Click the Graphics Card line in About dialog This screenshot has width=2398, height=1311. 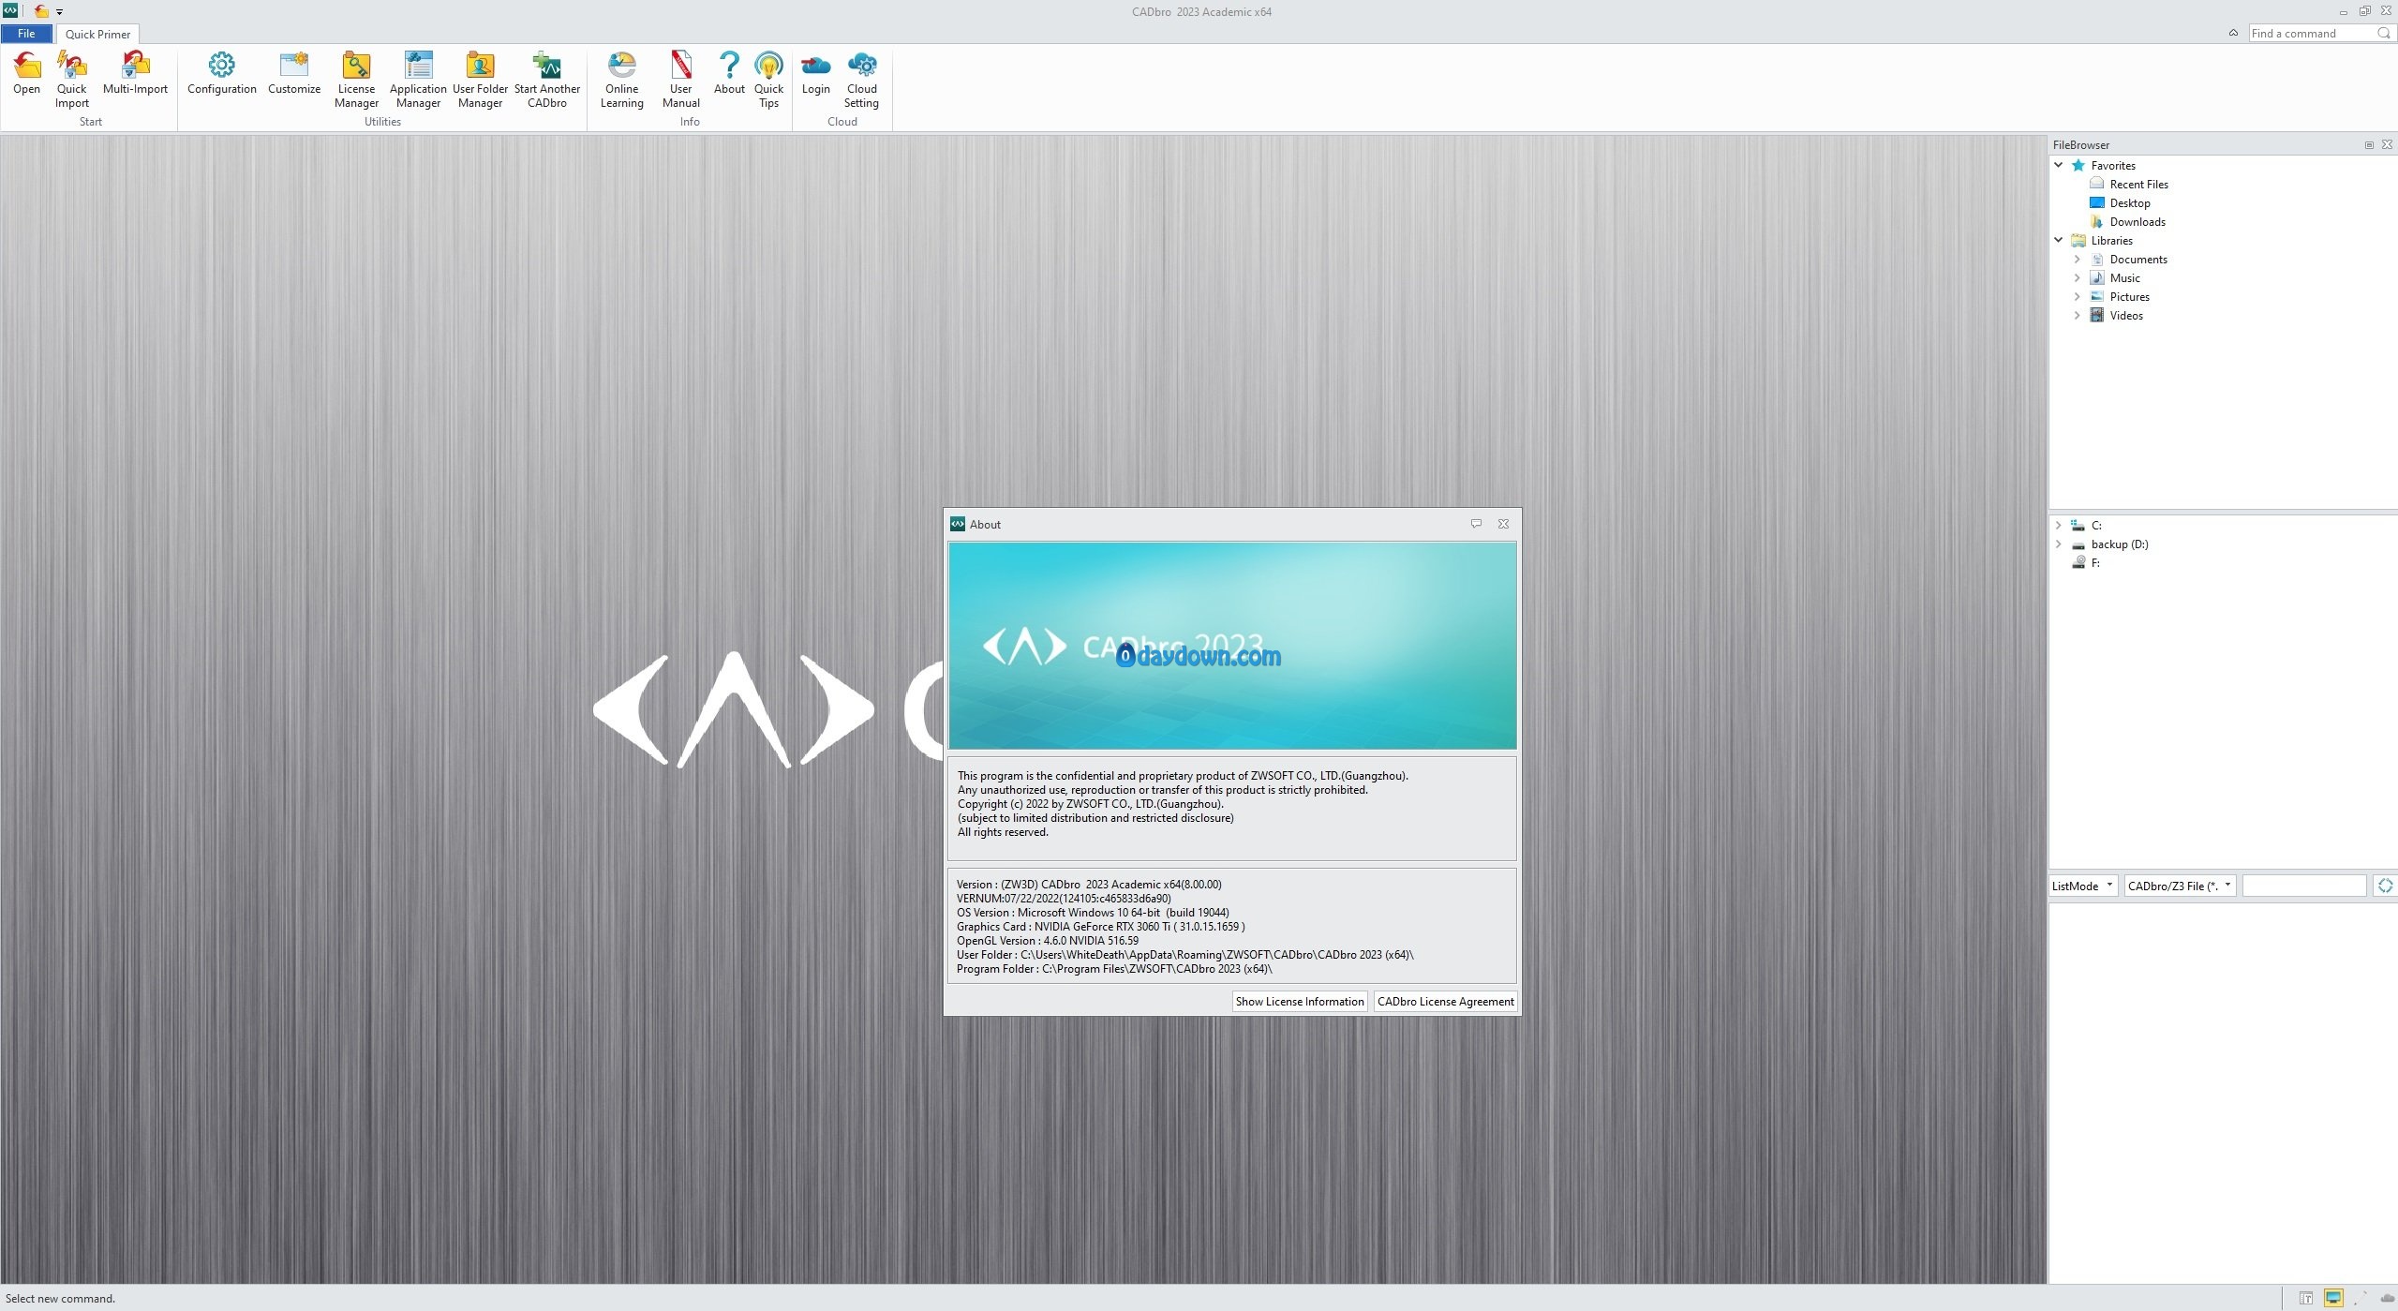[x=1101, y=926]
